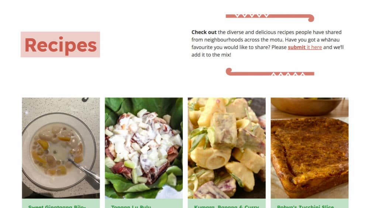Viewport: 369px width, 208px height.
Task: Click the curled end of the bottom decorative line
Action: 229,71
